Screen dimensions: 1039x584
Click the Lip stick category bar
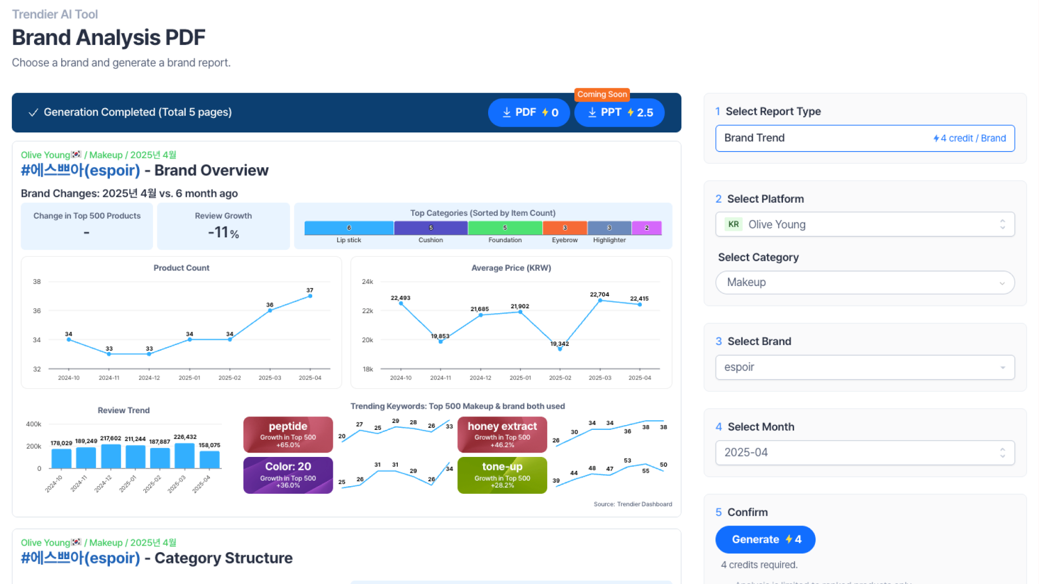pos(349,228)
